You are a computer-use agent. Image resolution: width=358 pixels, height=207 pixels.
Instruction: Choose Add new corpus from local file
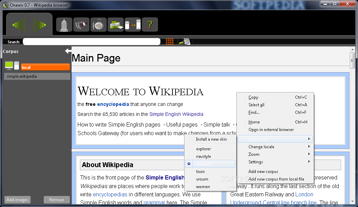[275, 179]
